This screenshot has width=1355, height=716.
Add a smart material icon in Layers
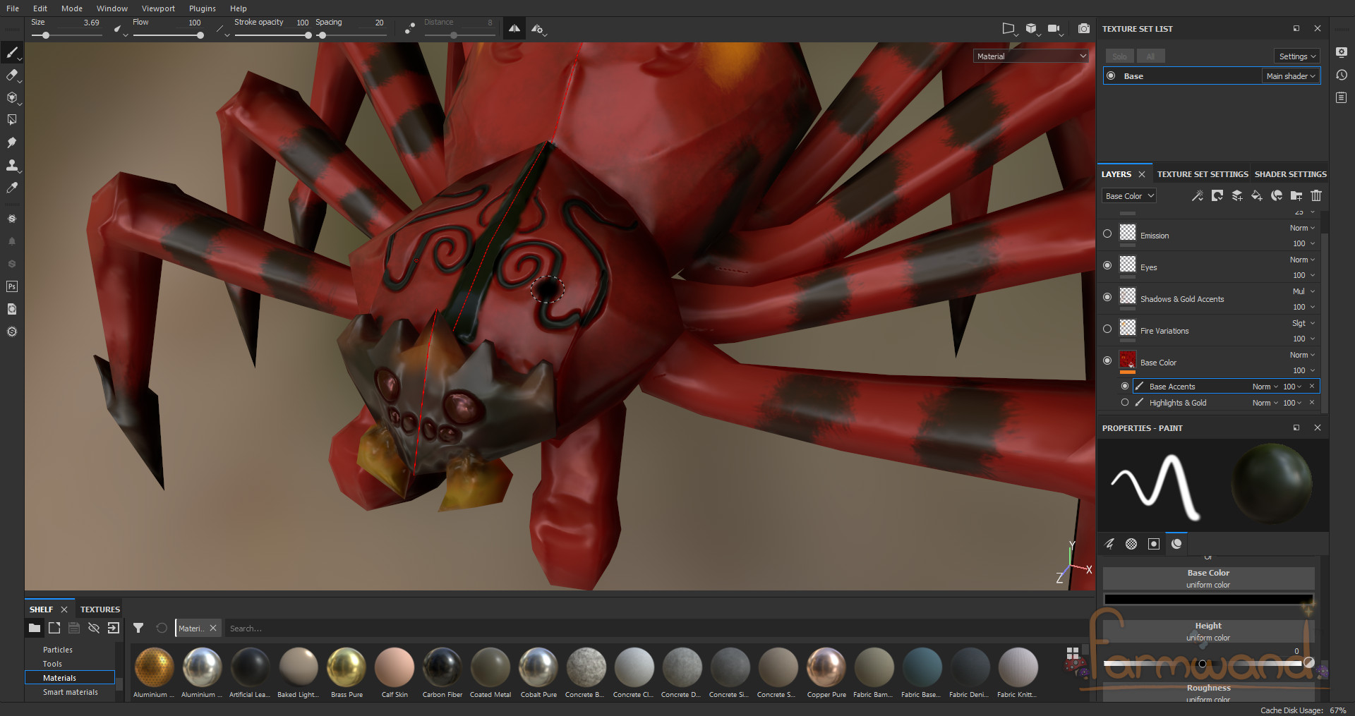point(1277,195)
